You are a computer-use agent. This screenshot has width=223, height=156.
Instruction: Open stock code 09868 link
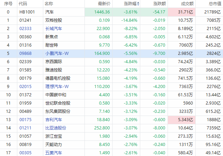tap(25, 53)
